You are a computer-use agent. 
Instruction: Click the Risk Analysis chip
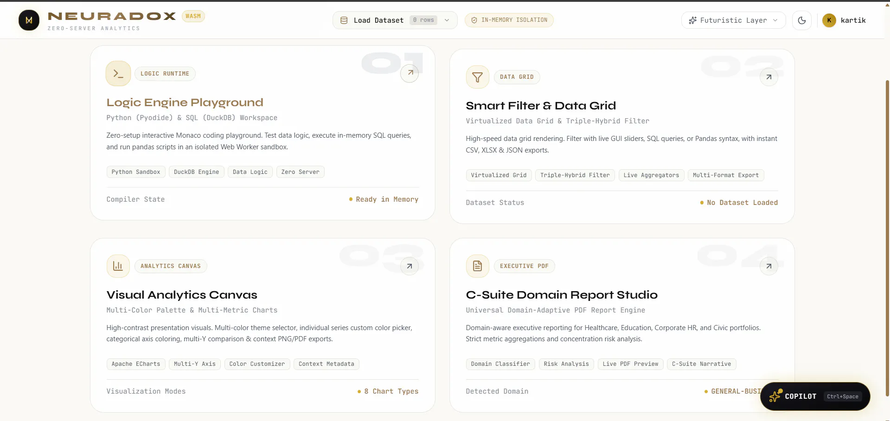[x=566, y=364]
